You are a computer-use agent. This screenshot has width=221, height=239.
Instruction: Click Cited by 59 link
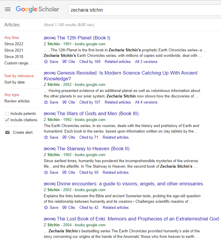89,172
